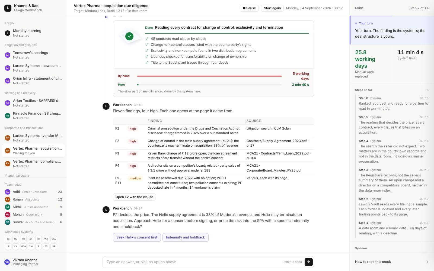Click the eC connected system chip
The width and height of the screenshot is (434, 271).
[8, 239]
